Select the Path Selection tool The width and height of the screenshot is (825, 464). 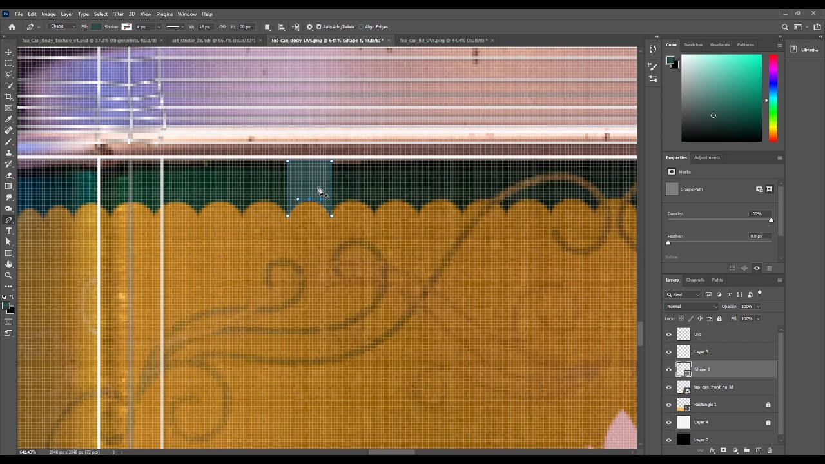pyautogui.click(x=8, y=242)
